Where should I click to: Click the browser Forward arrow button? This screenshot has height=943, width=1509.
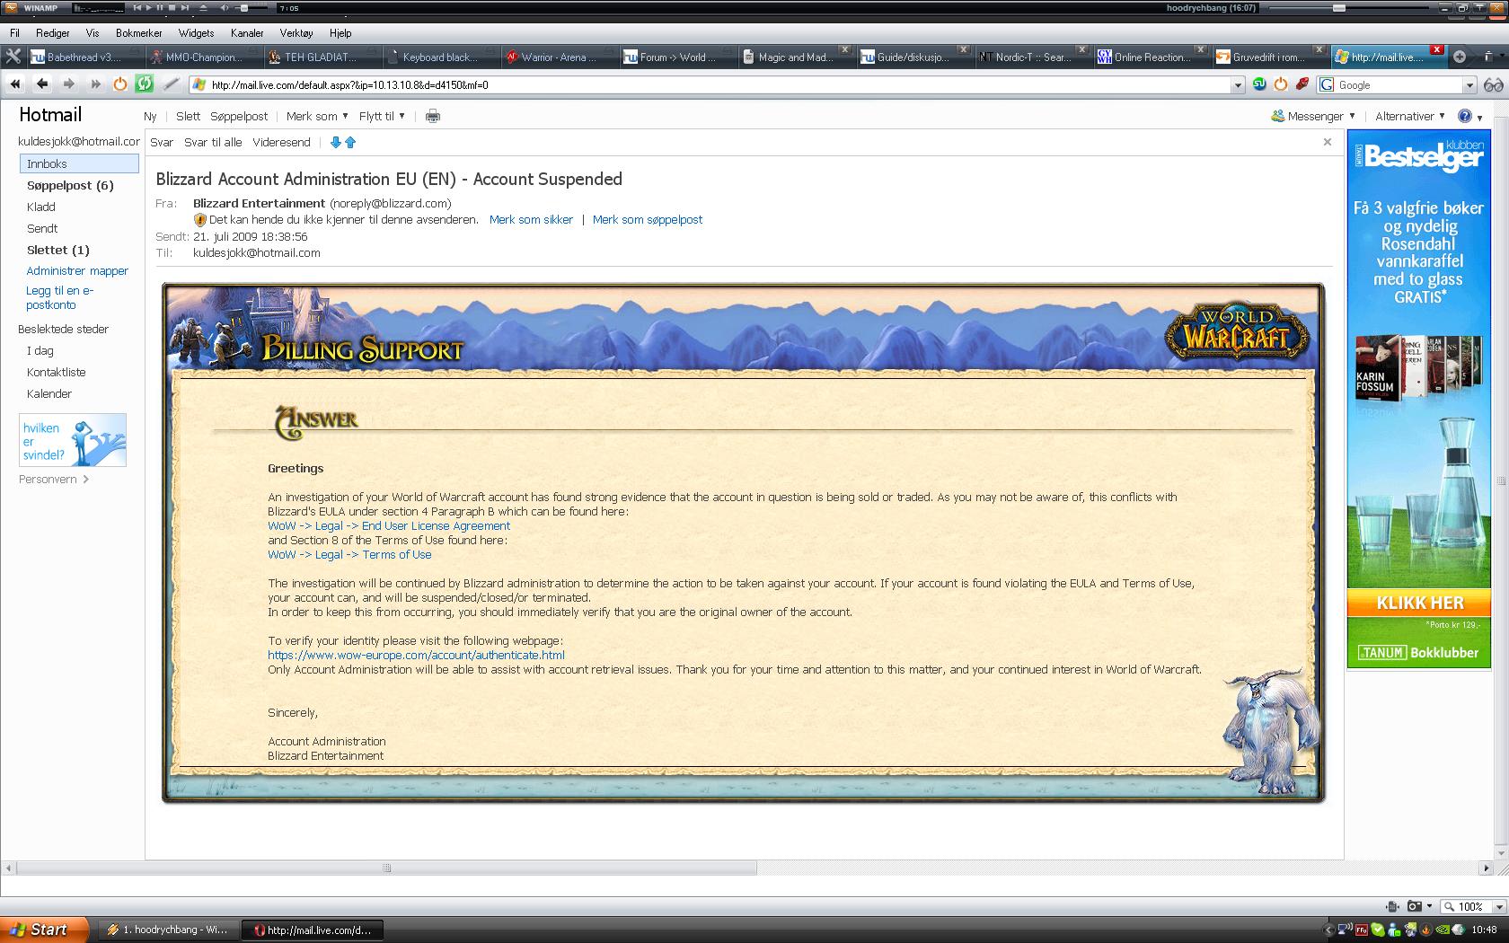pyautogui.click(x=68, y=84)
